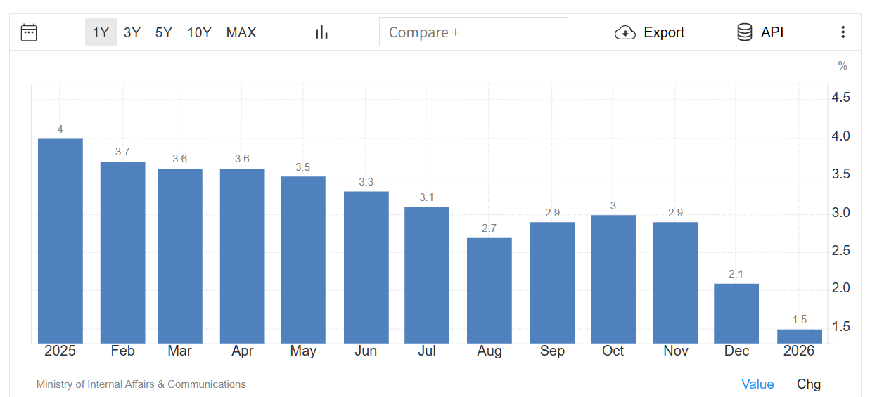The width and height of the screenshot is (870, 397).
Task: Click the API text label
Action: [x=772, y=32]
